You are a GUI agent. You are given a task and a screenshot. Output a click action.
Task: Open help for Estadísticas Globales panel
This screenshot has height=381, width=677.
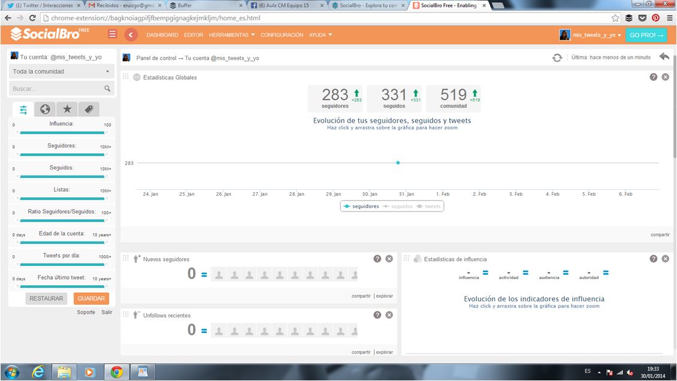click(654, 77)
